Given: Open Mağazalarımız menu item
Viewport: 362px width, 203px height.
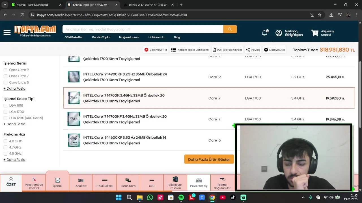Looking at the screenshot, I should point(129,37).
